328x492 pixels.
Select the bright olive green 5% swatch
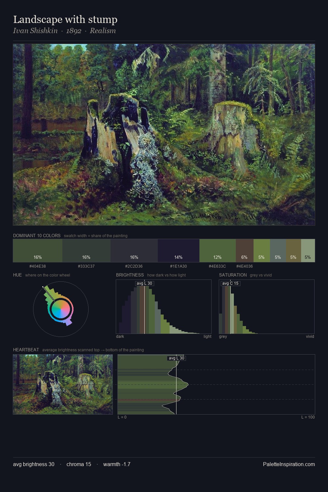(262, 251)
